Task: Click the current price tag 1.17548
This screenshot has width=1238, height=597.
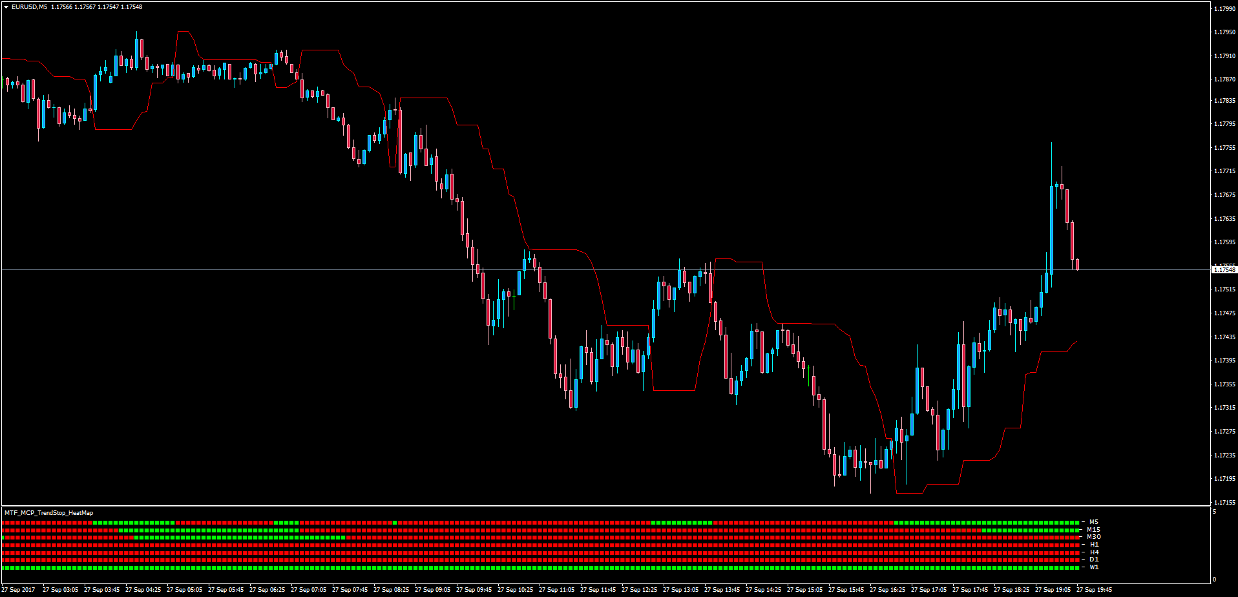Action: pyautogui.click(x=1224, y=270)
